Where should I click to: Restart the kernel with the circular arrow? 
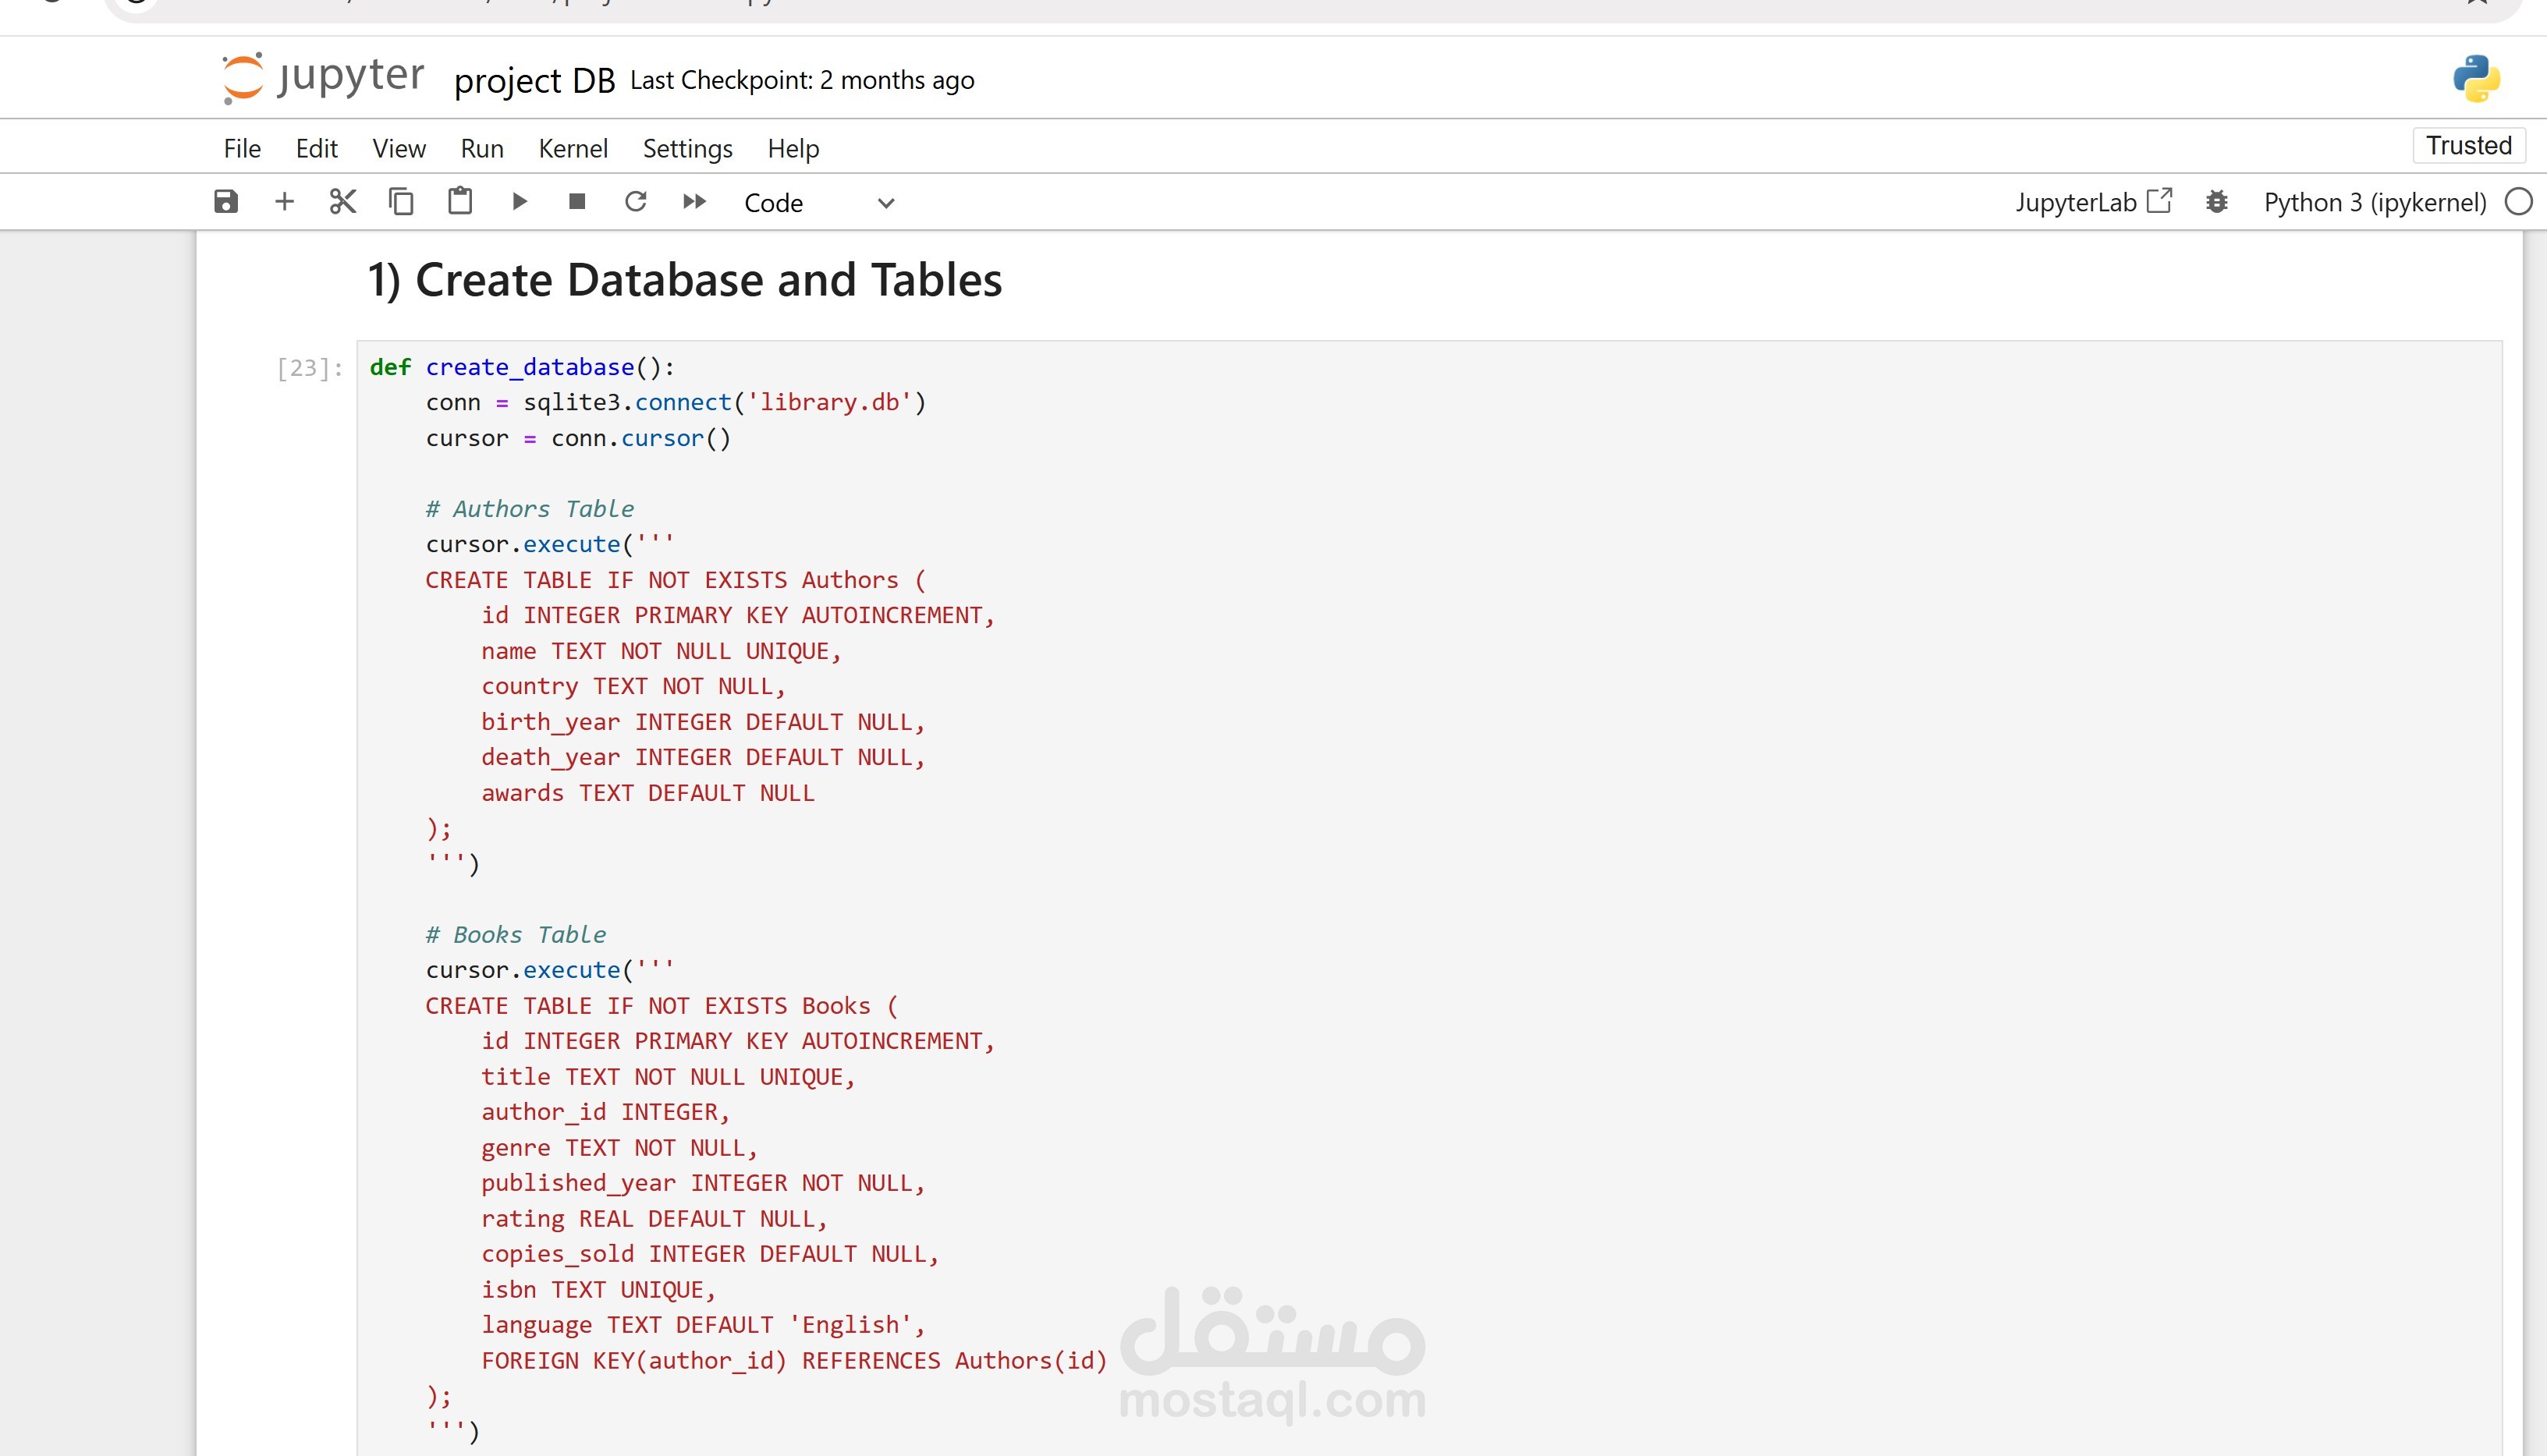pyautogui.click(x=636, y=202)
